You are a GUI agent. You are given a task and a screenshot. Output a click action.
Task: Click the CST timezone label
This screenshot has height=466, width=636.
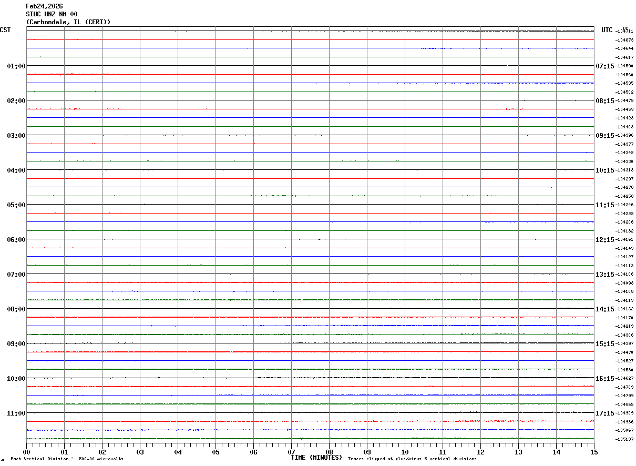click(5, 30)
